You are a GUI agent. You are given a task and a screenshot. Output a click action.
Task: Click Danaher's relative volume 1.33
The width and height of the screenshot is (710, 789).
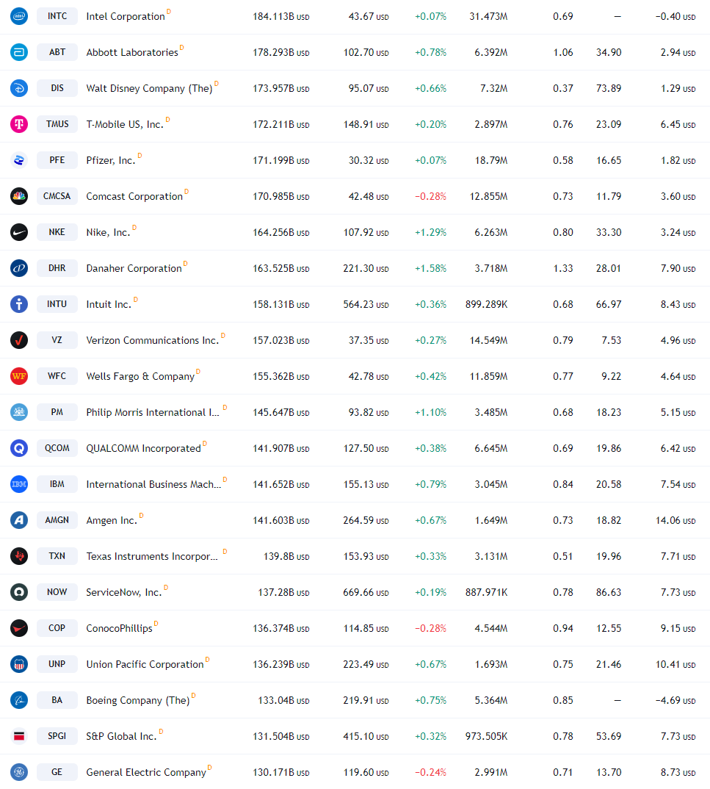(x=563, y=268)
